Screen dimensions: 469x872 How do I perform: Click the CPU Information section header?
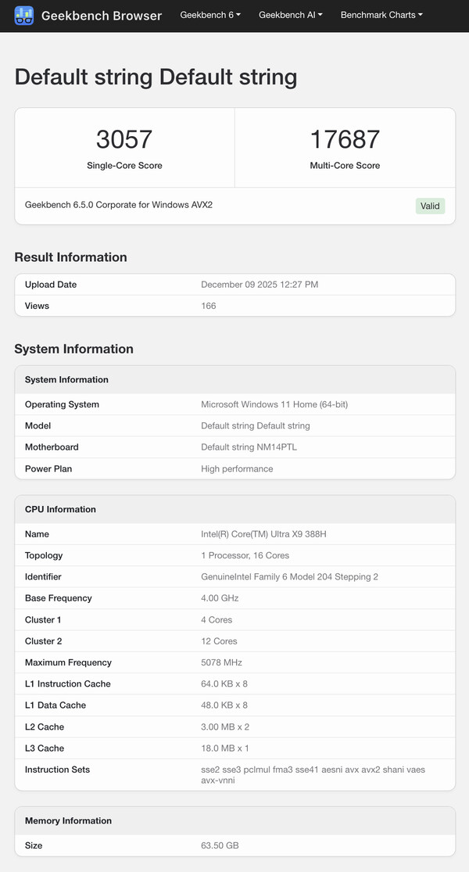59,509
